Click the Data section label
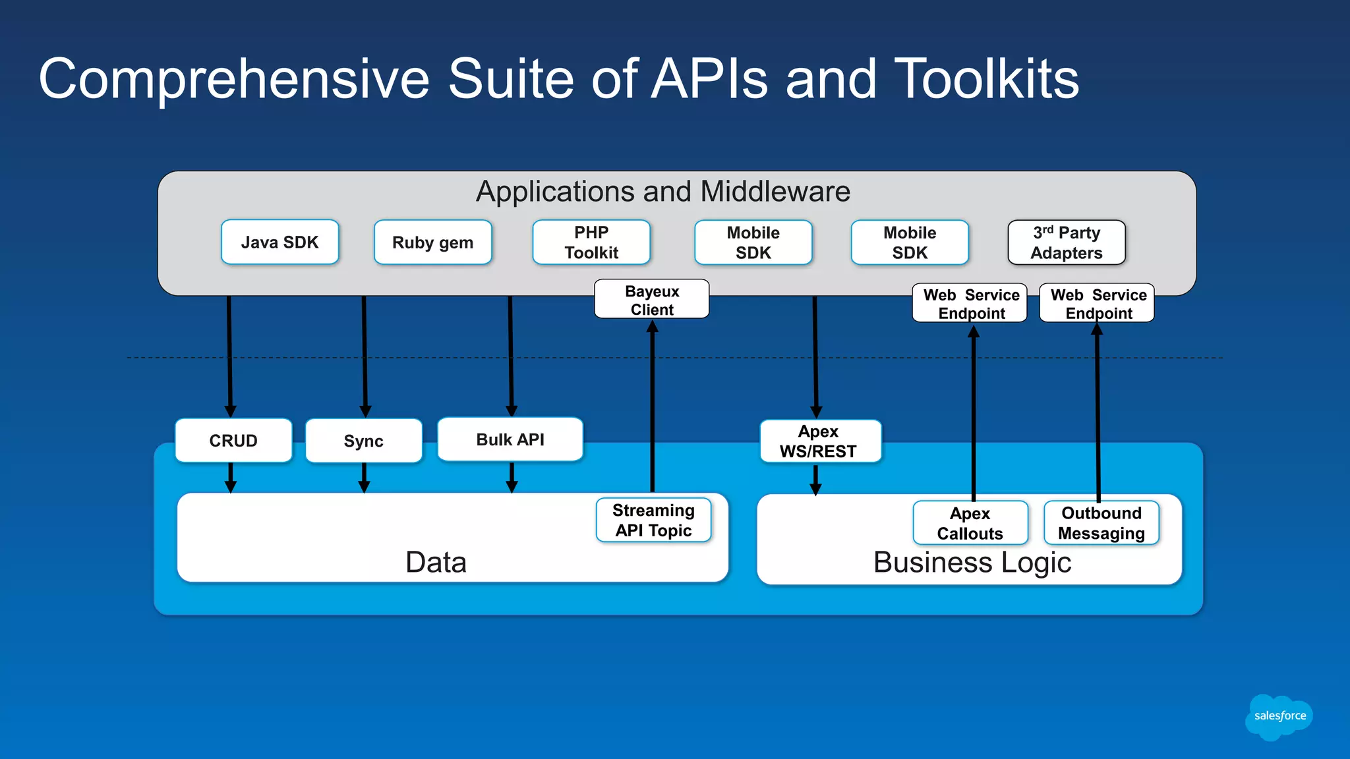The image size is (1350, 759). point(436,562)
